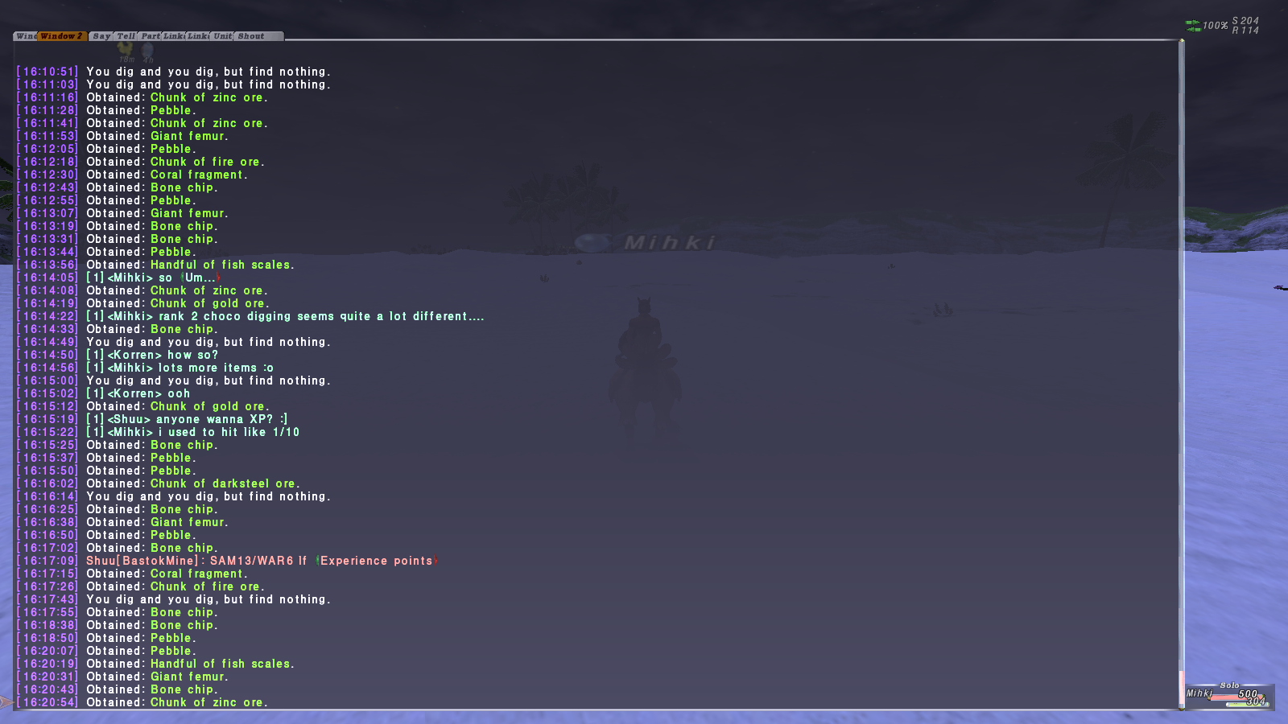Click the 100% connection quality readout
The height and width of the screenshot is (724, 1288).
(1215, 26)
